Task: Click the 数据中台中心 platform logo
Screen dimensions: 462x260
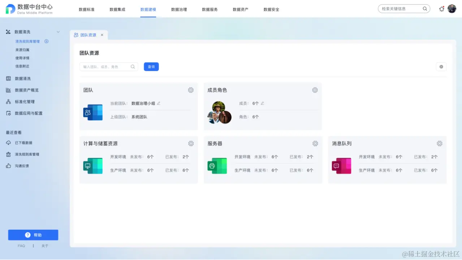Action: [x=27, y=9]
